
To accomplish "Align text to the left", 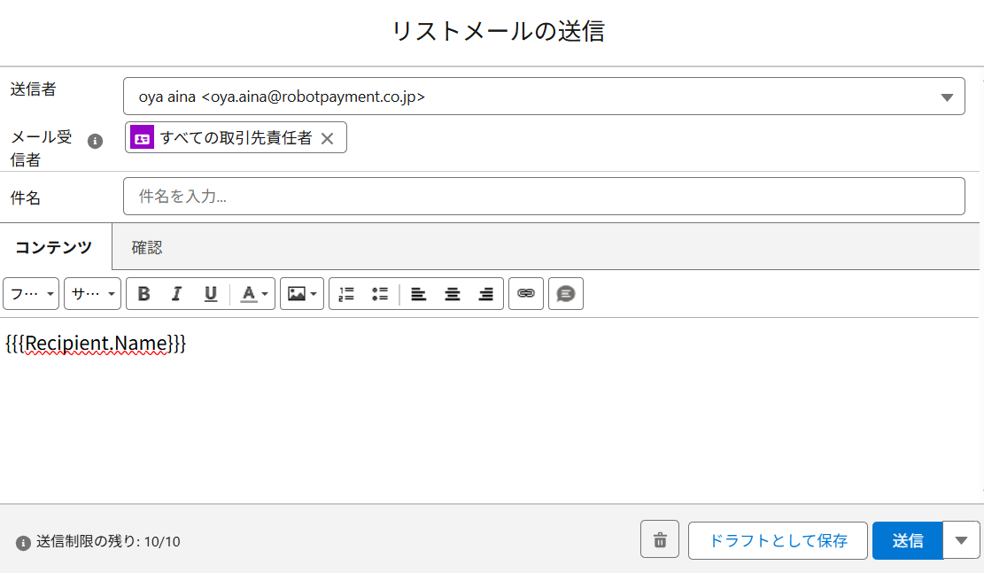I will click(419, 294).
